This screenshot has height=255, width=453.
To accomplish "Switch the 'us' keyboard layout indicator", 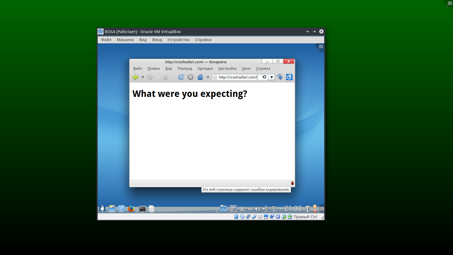I will (250, 209).
